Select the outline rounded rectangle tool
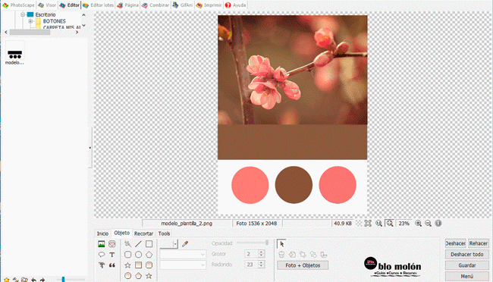Screen dimensions: 493x282 (127, 255)
